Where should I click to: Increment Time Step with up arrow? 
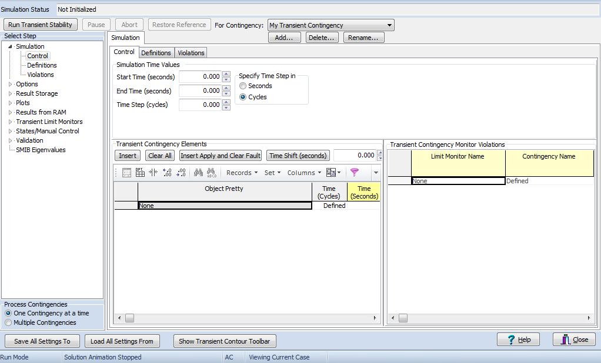[x=226, y=102]
